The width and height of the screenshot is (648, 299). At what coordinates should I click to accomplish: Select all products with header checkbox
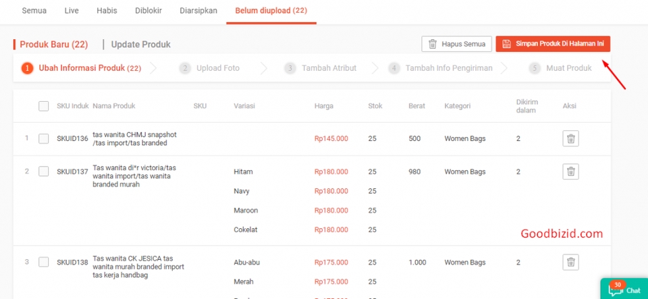(43, 106)
